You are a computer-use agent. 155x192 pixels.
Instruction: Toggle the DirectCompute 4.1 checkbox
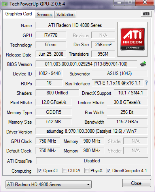108,171
